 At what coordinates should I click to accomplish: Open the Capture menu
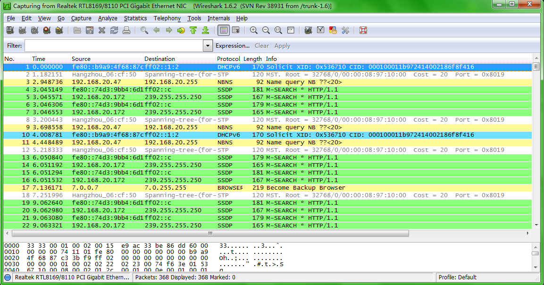(x=81, y=18)
